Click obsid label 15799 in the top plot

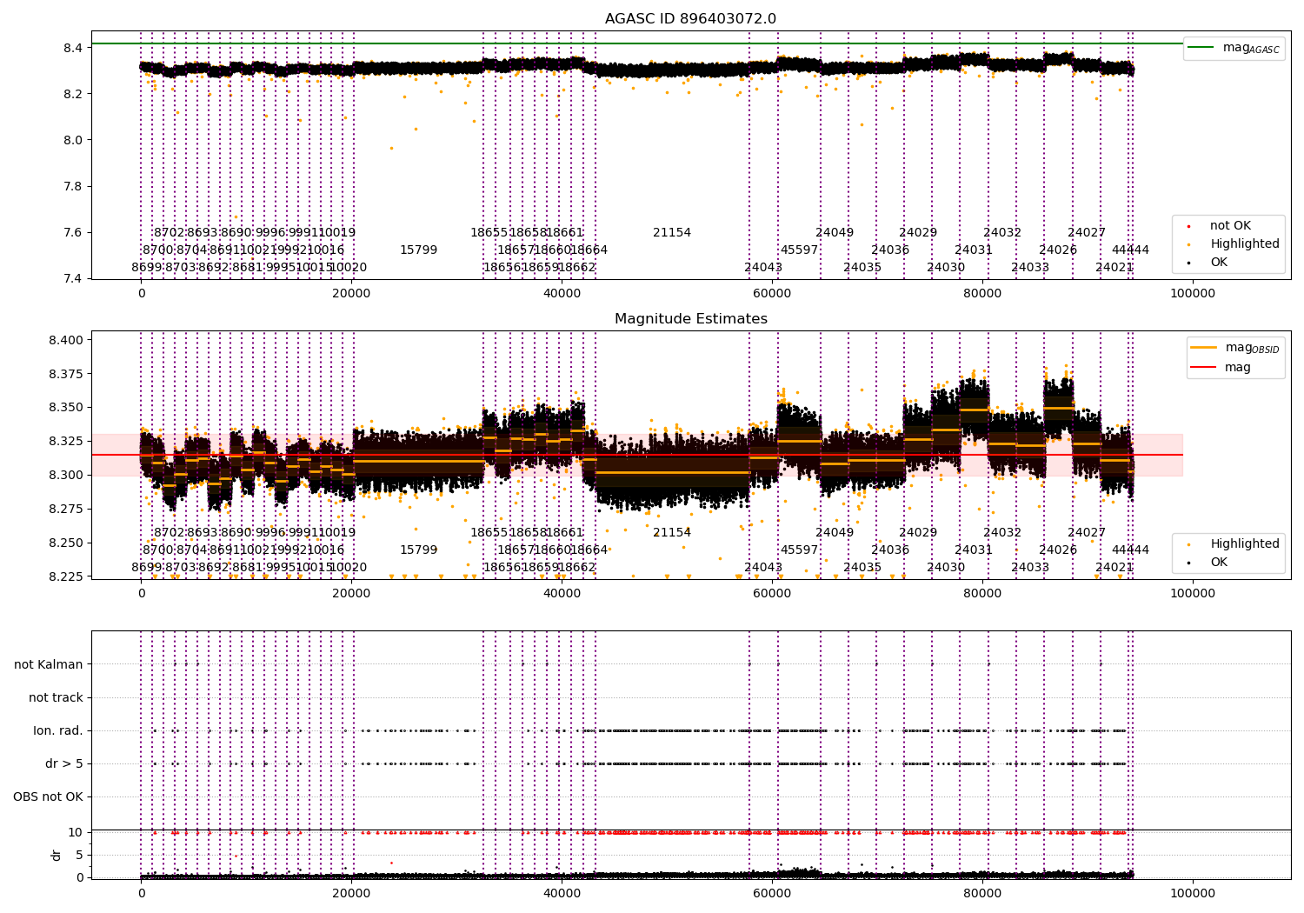point(418,250)
